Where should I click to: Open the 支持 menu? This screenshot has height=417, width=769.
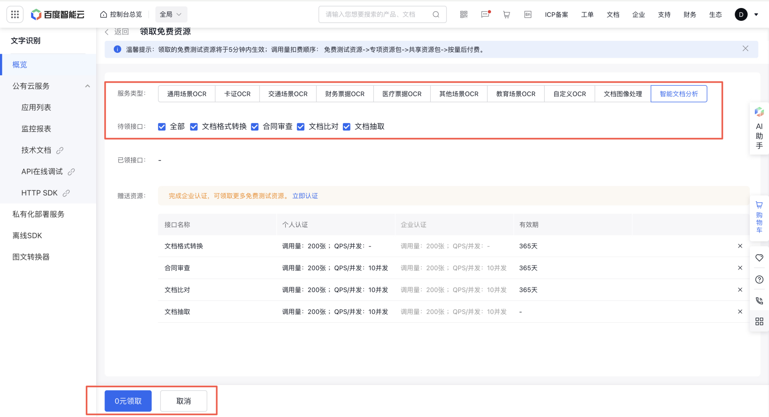pyautogui.click(x=664, y=14)
